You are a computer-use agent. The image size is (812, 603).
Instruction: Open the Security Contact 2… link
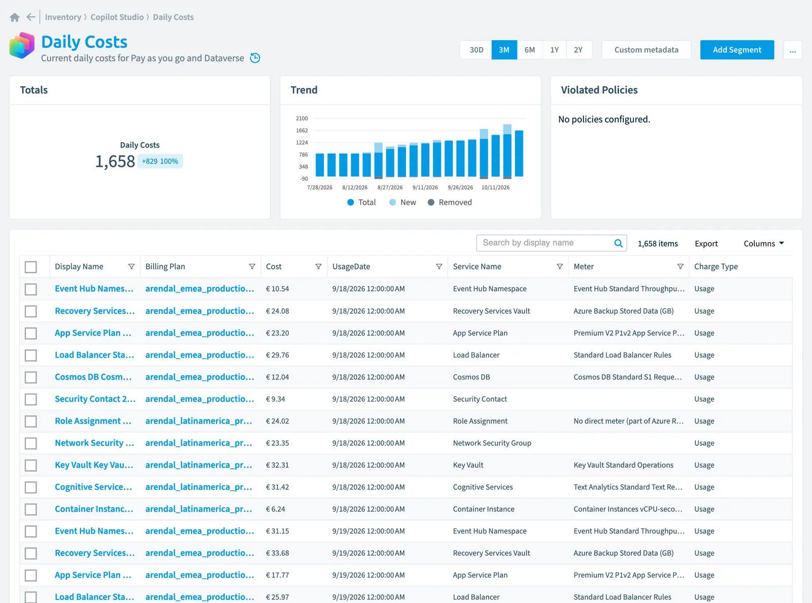tap(95, 399)
